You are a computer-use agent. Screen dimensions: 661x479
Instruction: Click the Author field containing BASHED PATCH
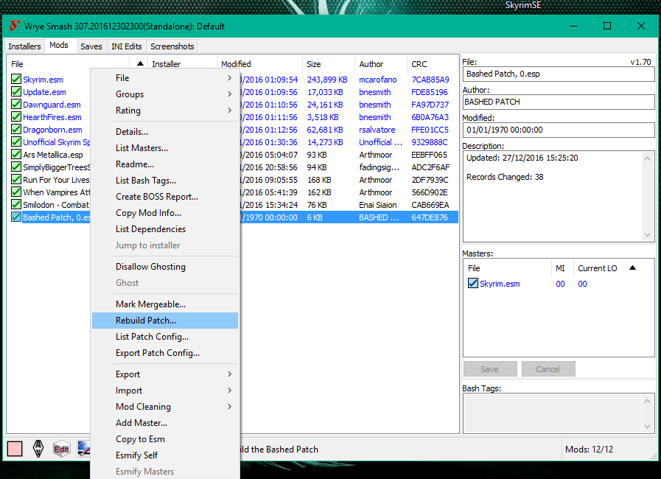tap(559, 102)
